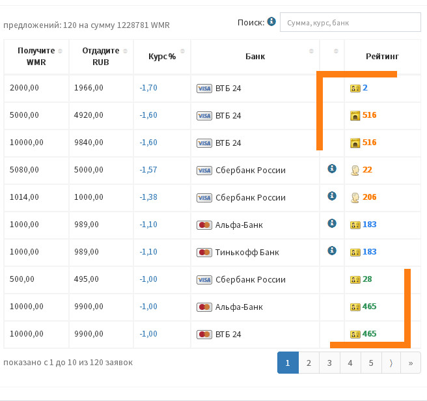Sort by Получите WMR column arrows
Screen dimensions: 427x401
click(x=60, y=51)
